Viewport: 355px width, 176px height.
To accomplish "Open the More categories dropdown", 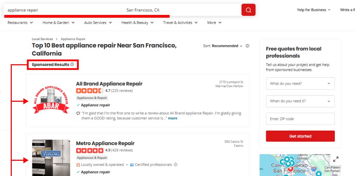I will 214,23.
